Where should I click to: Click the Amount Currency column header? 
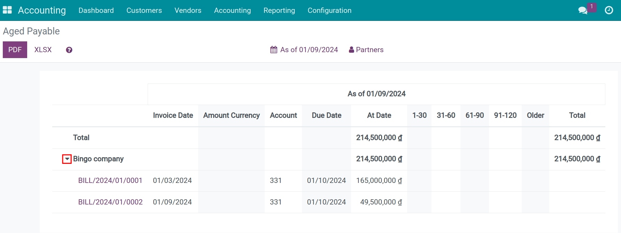232,115
